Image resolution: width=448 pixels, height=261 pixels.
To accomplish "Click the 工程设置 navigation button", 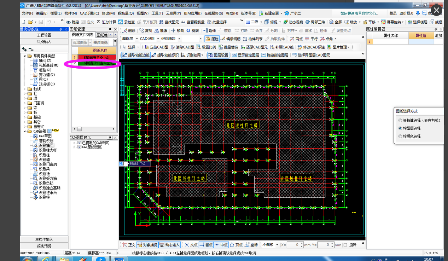I will click(x=44, y=35).
